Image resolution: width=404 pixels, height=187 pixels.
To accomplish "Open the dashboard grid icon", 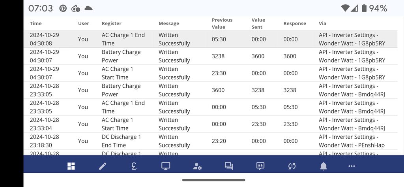I will point(71,166).
